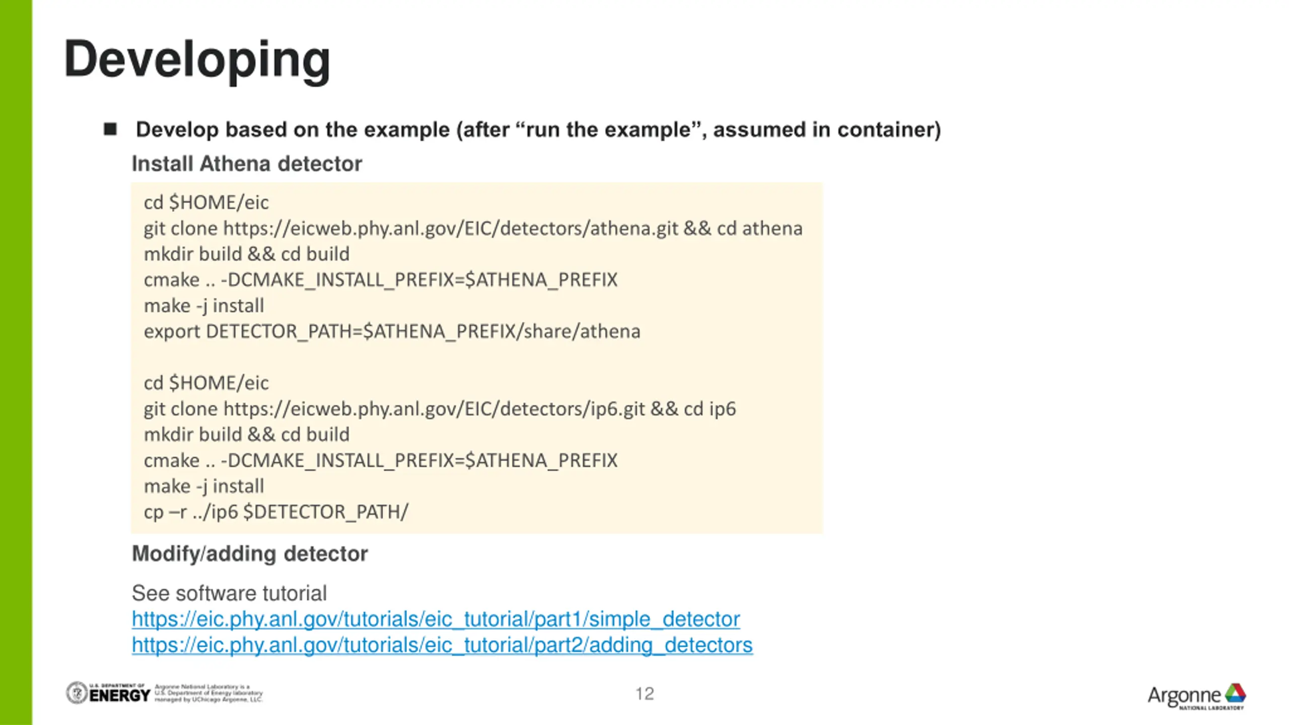Click the Department of Energy seal icon
This screenshot has height=725, width=1289.
click(x=77, y=693)
